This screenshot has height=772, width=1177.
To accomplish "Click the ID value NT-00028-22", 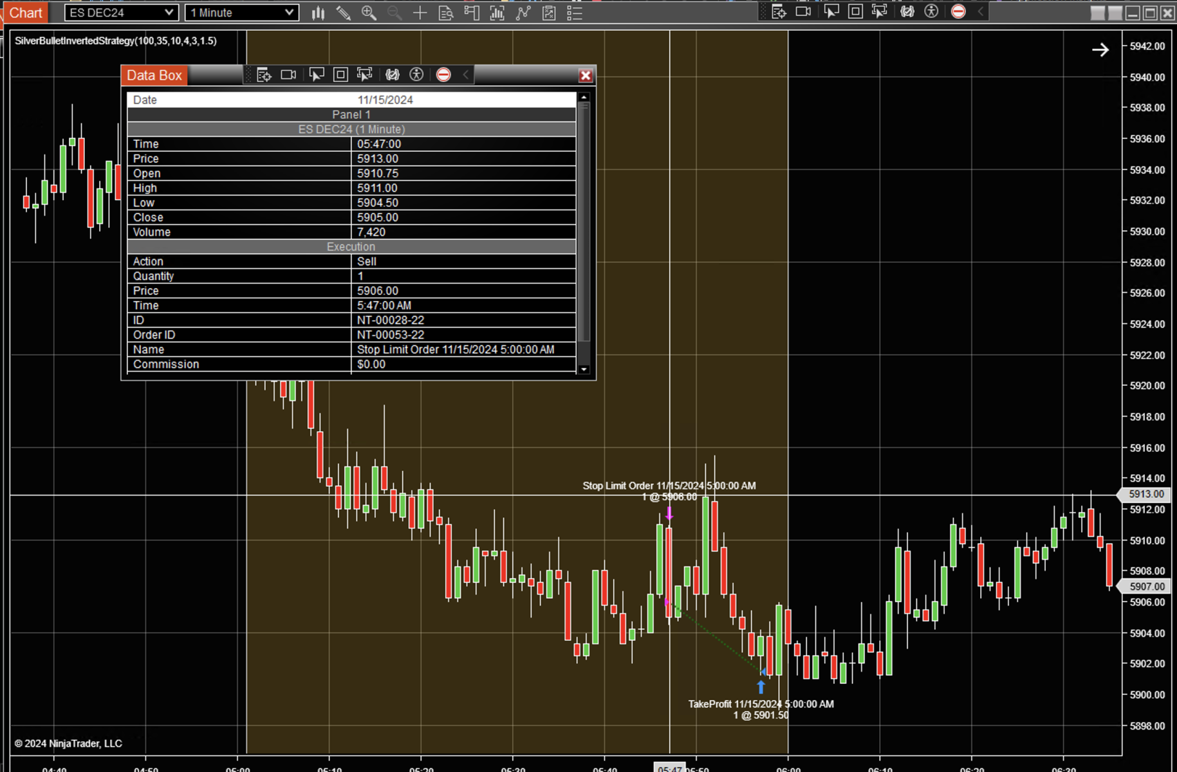I will click(x=391, y=321).
